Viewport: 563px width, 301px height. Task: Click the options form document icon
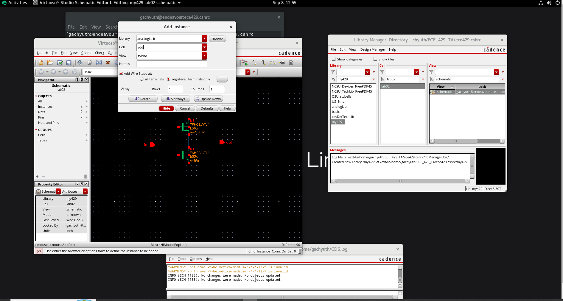pos(291,63)
